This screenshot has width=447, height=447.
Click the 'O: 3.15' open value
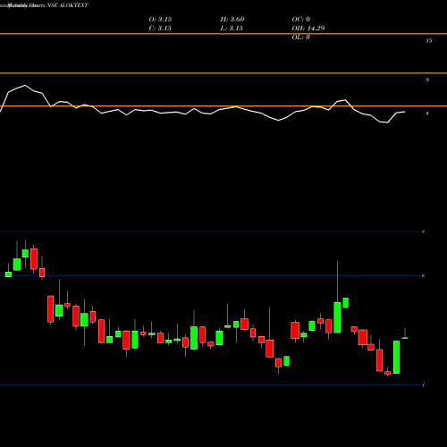[x=160, y=20]
